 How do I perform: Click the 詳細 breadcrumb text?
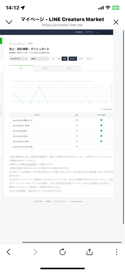click(x=30, y=44)
